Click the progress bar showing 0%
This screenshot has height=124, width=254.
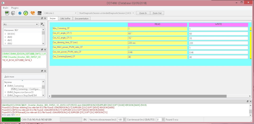coord(71,120)
